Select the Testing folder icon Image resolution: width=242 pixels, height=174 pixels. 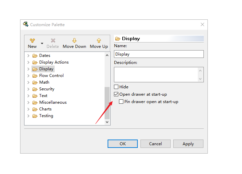(x=35, y=116)
